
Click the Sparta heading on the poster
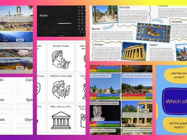(x=96, y=29)
